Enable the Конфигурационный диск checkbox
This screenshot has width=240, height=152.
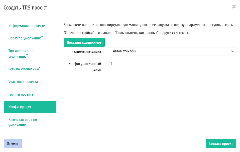[110, 64]
